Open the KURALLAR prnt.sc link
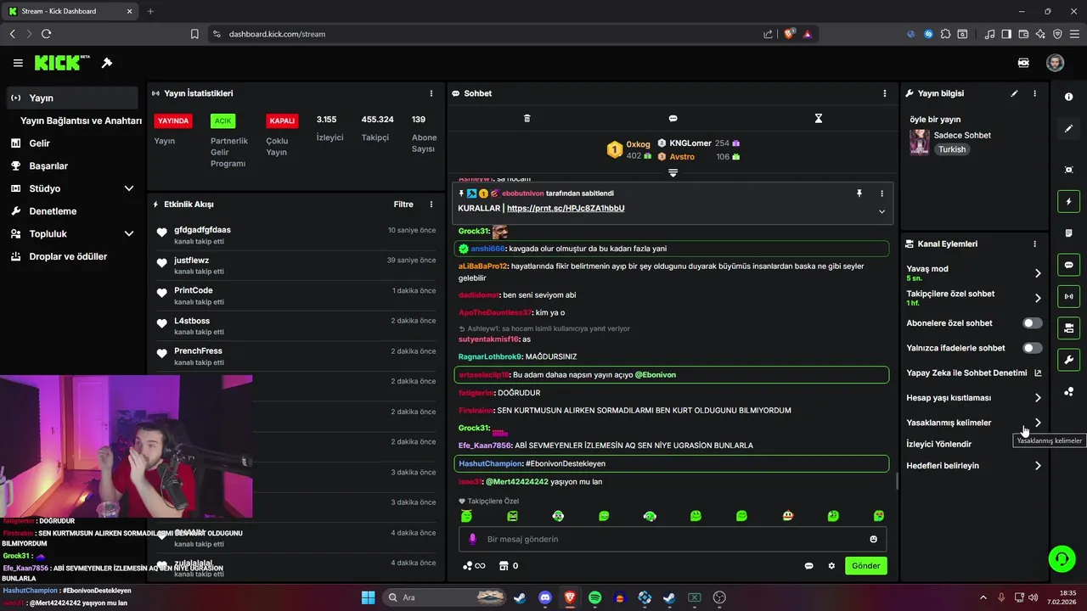Image resolution: width=1087 pixels, height=611 pixels. tap(566, 208)
